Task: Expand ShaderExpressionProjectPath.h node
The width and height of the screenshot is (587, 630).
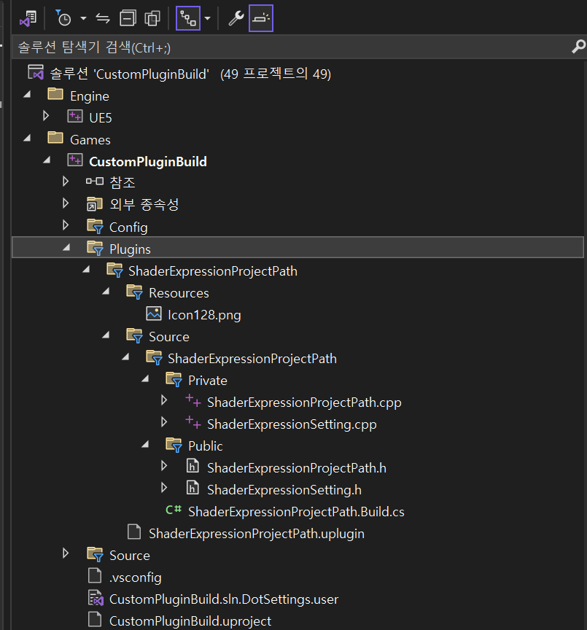Action: coord(164,466)
